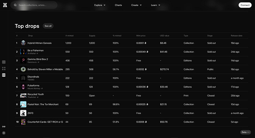The width and height of the screenshot is (255, 138).
Task: Click the 0.0006 mint price cell
Action: pyautogui.click(x=141, y=122)
